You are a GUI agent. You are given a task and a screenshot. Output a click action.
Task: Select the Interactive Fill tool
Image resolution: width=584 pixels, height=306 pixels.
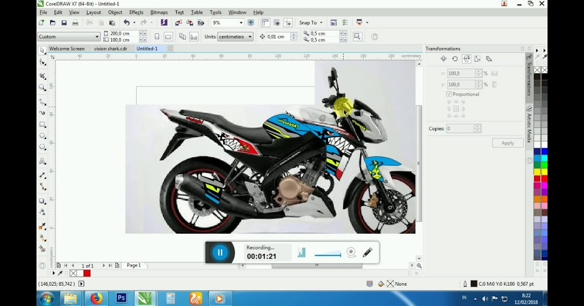pyautogui.click(x=42, y=238)
